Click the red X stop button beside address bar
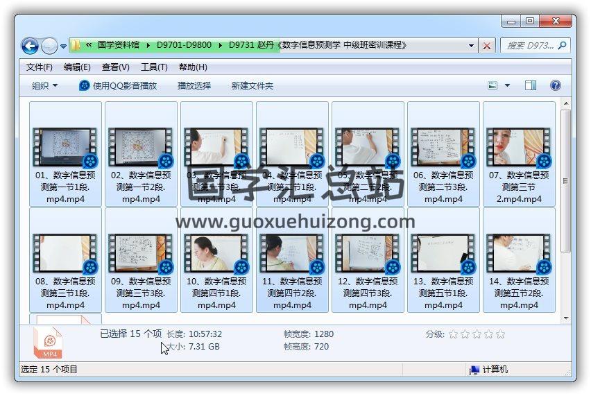Screen dimensions: 591x396 (x=487, y=46)
